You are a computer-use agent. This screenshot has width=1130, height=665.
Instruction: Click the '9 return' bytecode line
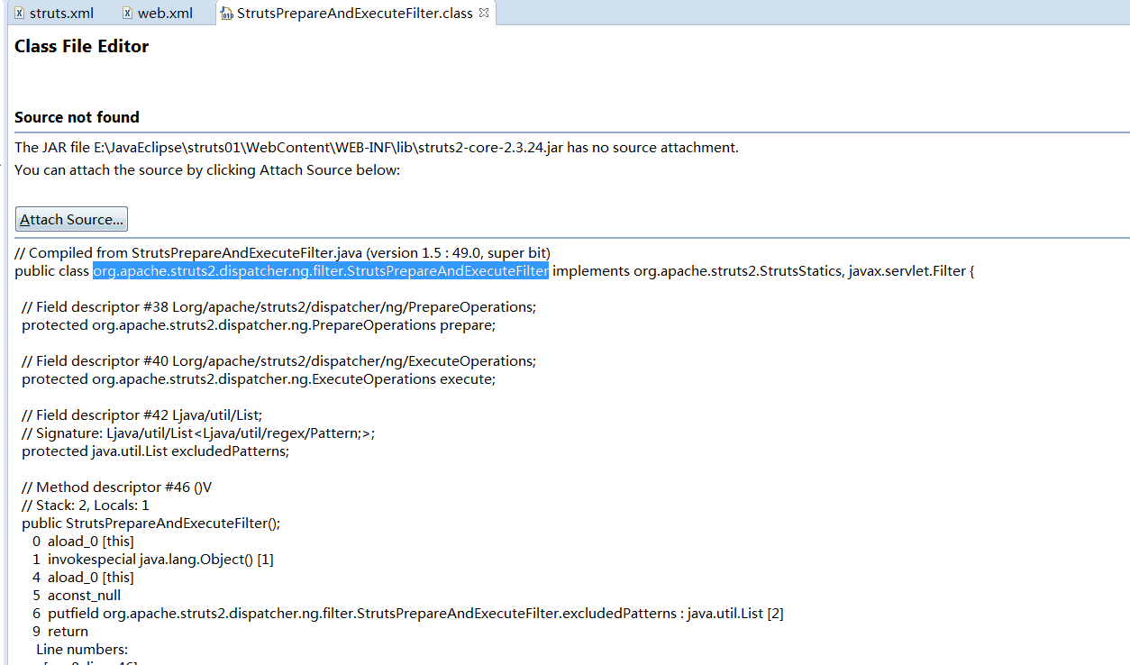pos(60,632)
